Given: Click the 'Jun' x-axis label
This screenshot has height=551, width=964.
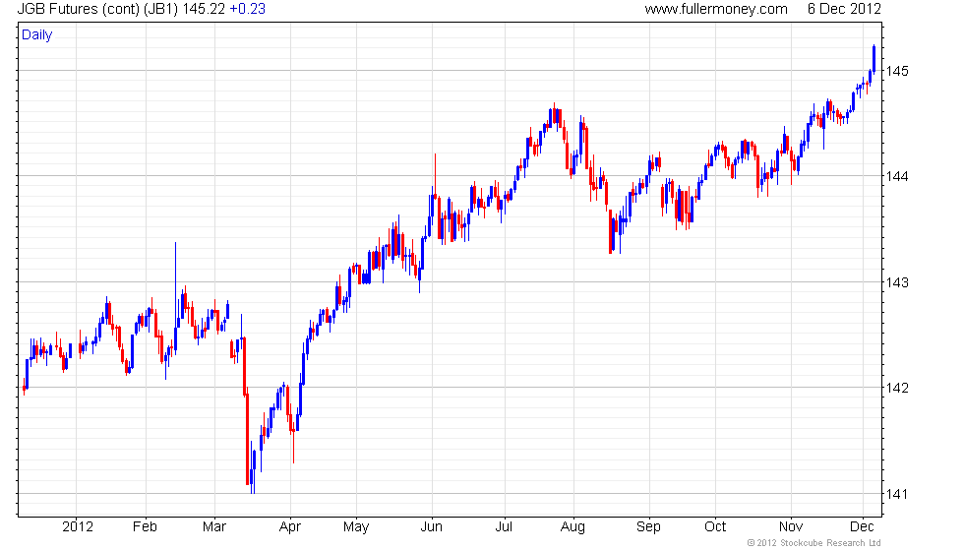Looking at the screenshot, I should point(431,527).
